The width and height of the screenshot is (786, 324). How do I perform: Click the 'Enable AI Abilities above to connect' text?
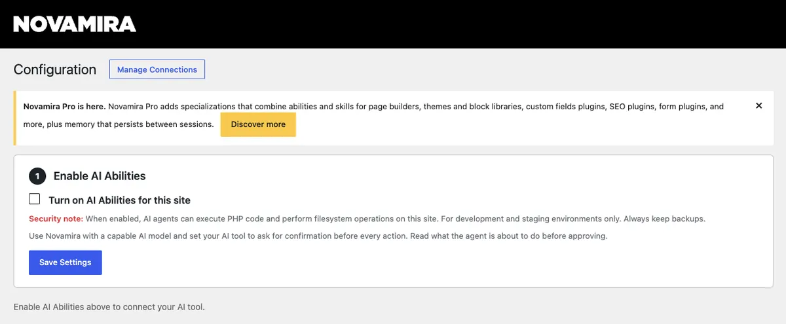109,306
